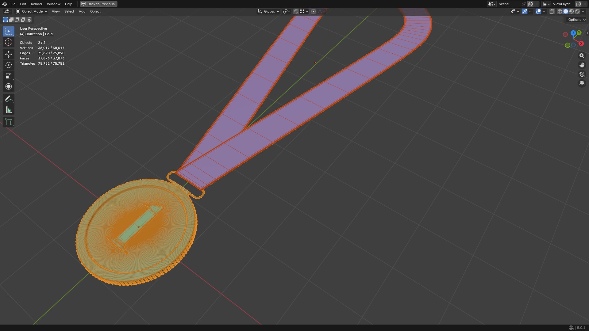The width and height of the screenshot is (589, 331).
Task: Open the Render menu
Action: (x=37, y=4)
